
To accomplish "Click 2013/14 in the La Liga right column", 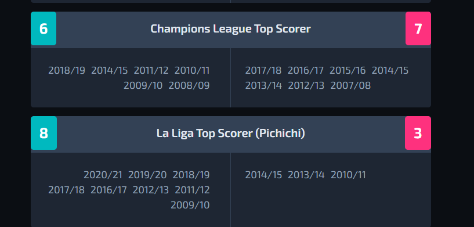I will pos(306,175).
